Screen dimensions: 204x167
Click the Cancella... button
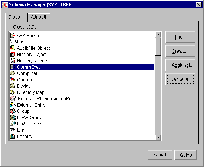180,79
